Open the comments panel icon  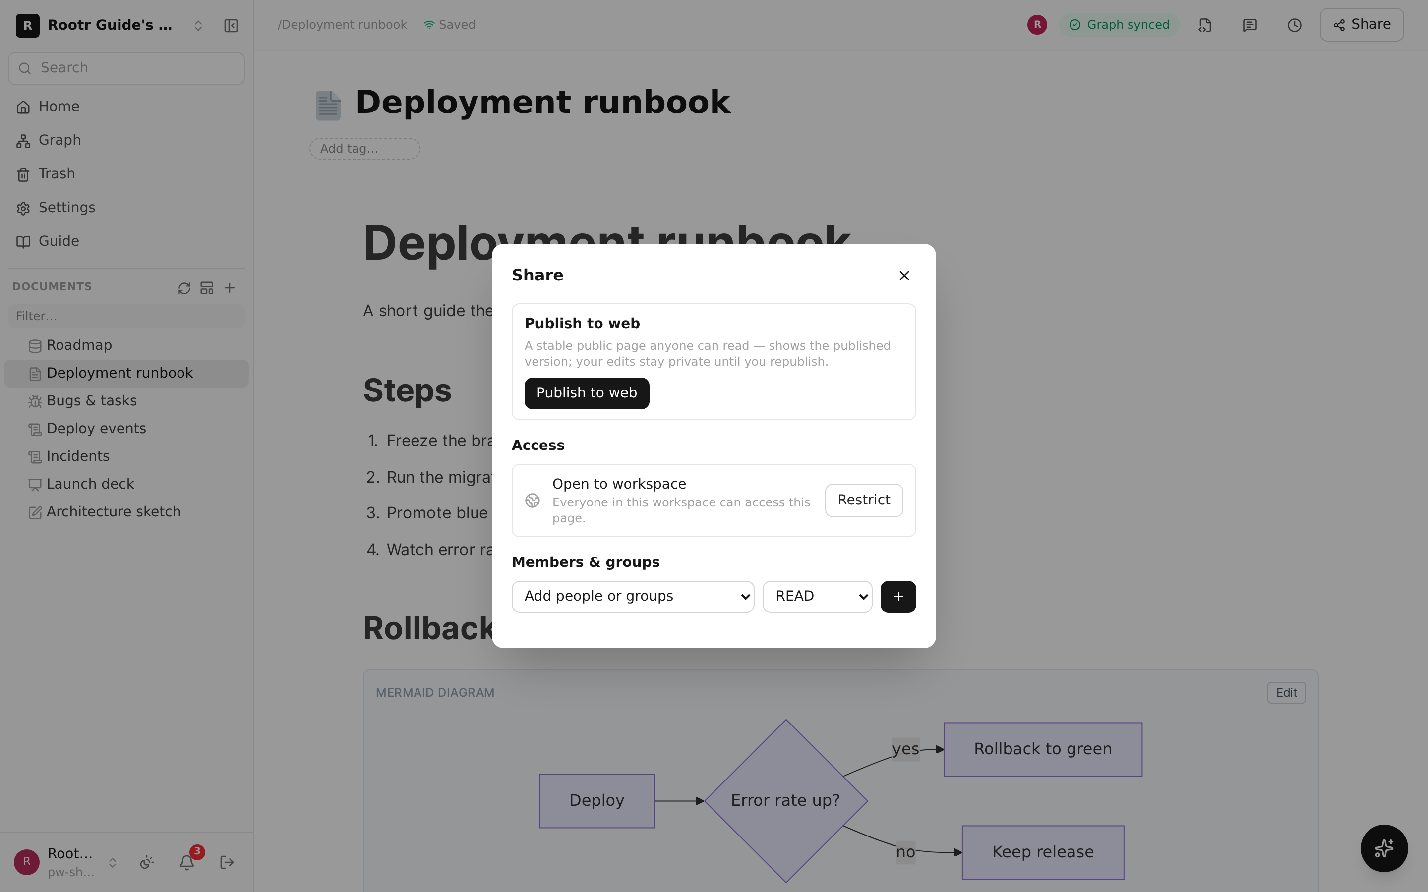tap(1249, 25)
